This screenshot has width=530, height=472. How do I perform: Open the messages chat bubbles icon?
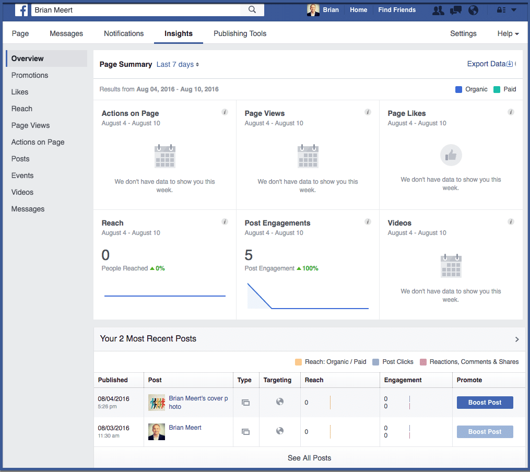tap(456, 10)
